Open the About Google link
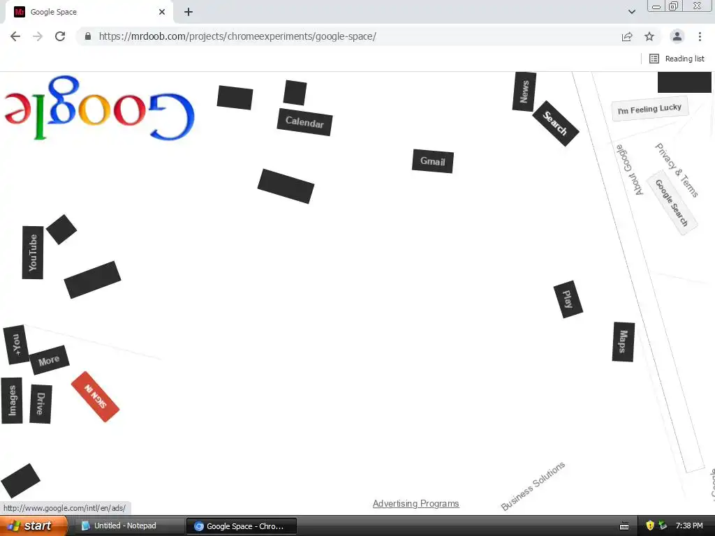The image size is (715, 536). [630, 170]
